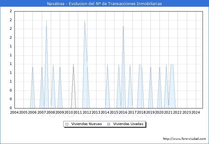
Task: Click the Viviendas Nuevas legend swatch
Action: tap(67, 124)
